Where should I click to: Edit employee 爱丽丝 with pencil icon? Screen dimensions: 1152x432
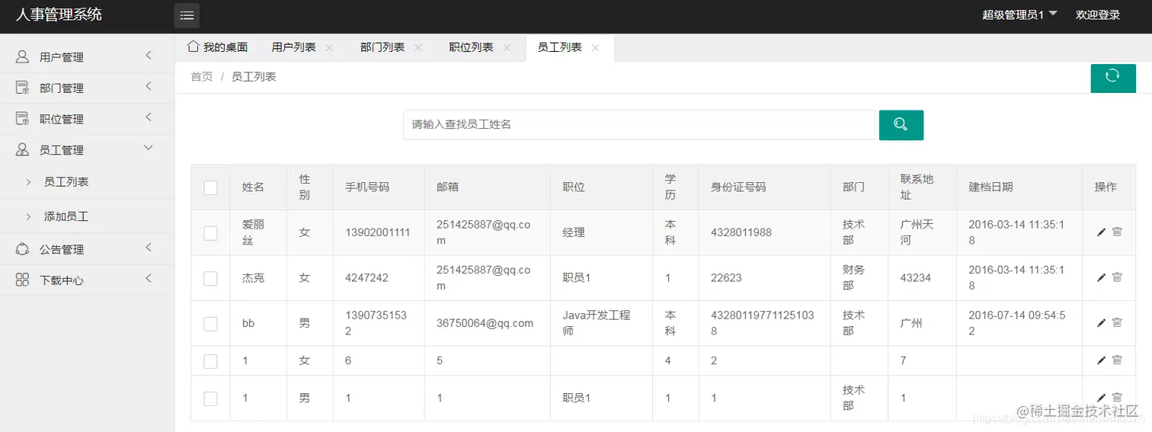coord(1101,232)
